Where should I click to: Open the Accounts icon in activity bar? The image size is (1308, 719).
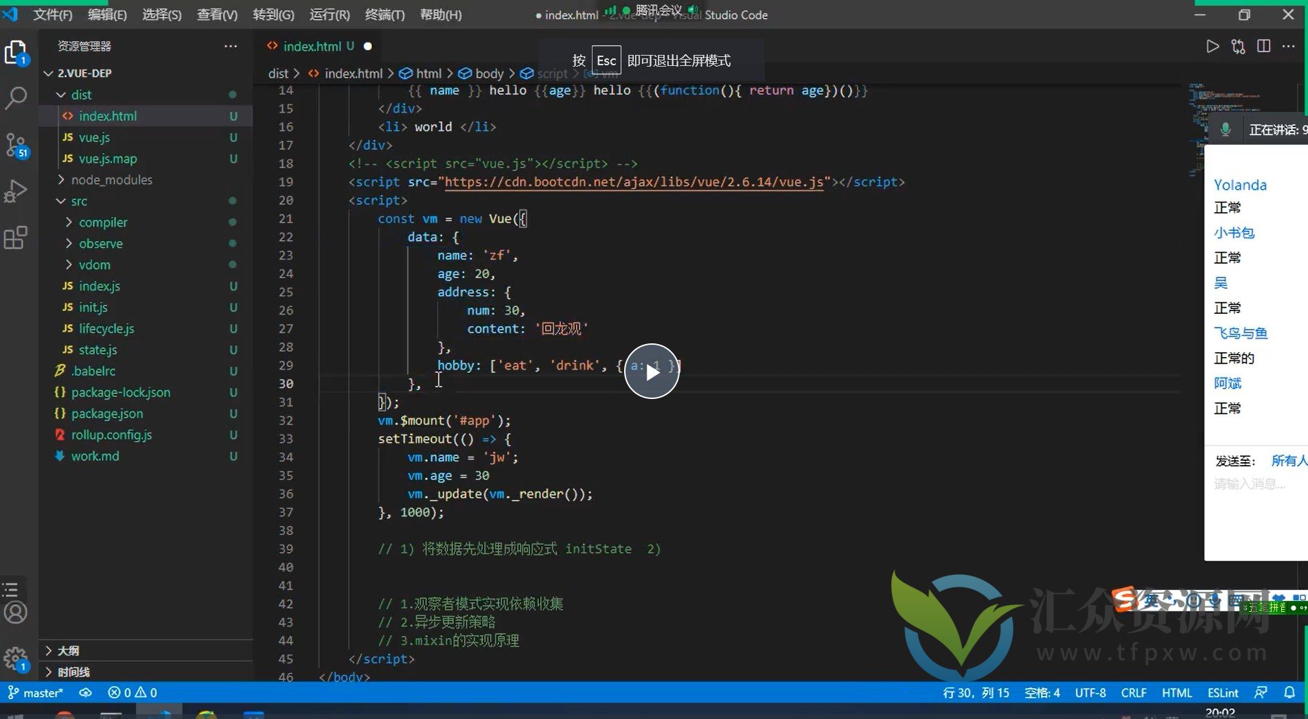coord(16,612)
